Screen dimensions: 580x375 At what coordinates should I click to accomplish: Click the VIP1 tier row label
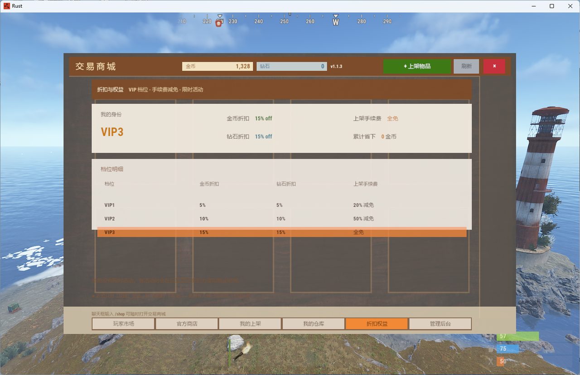click(110, 205)
